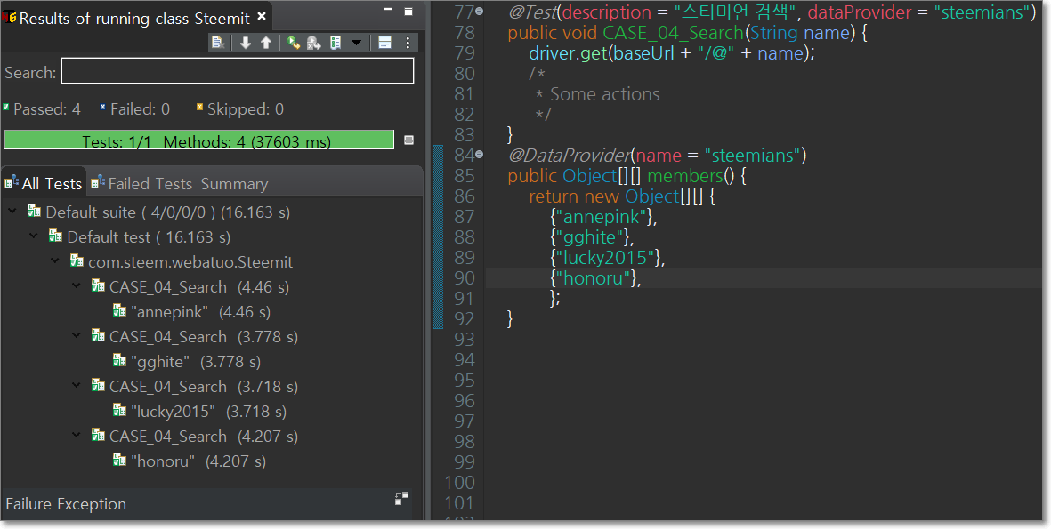Click the "String name" parameter on line 78
This screenshot has width=1051, height=529.
800,33
